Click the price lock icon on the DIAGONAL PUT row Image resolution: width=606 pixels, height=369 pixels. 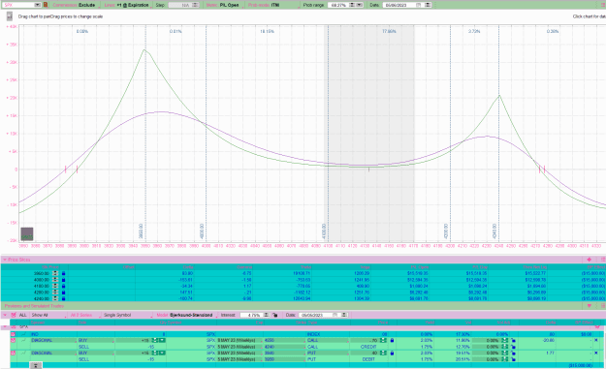(x=392, y=353)
